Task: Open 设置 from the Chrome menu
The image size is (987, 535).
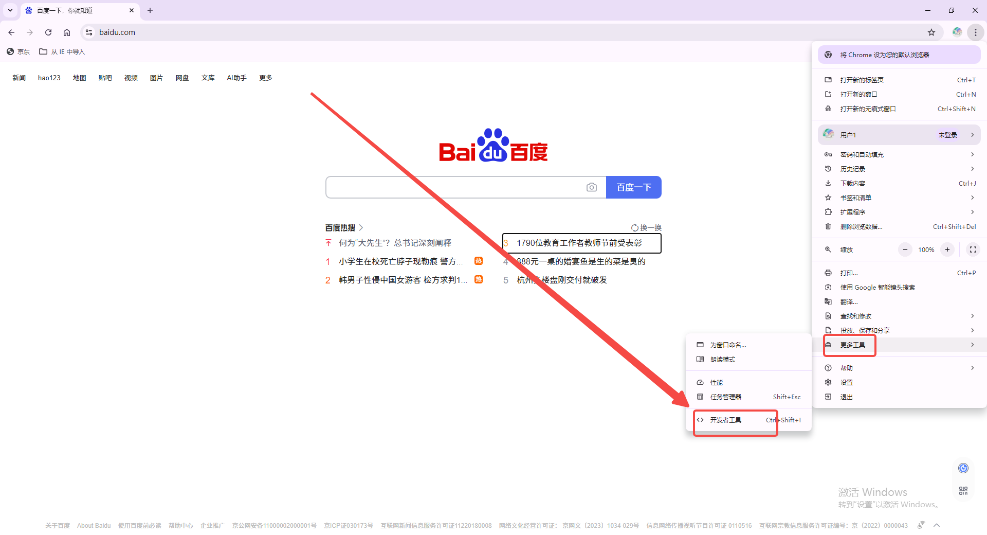Action: (899, 382)
